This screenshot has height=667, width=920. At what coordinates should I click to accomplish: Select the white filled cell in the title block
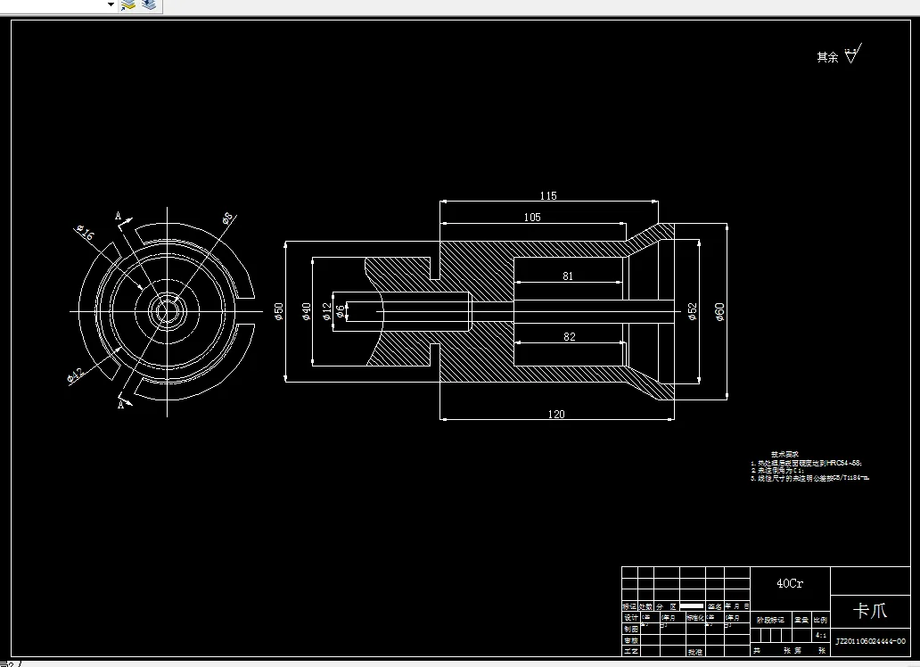[691, 606]
